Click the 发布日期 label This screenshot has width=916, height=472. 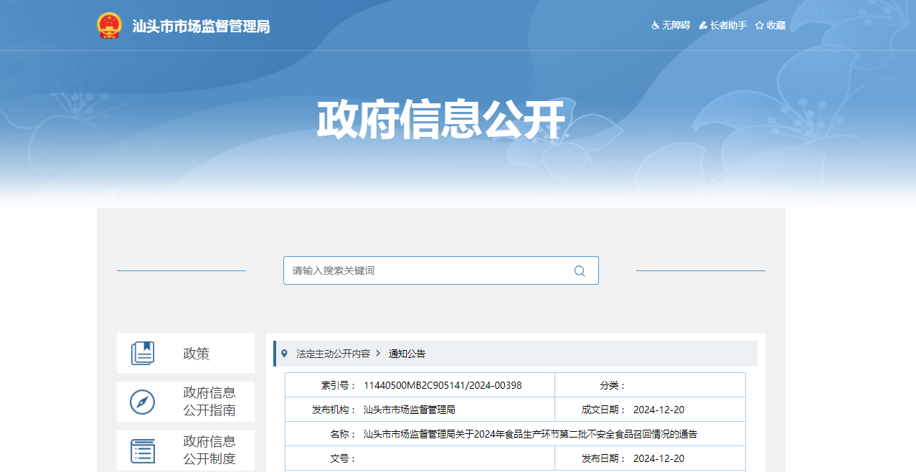pos(603,458)
